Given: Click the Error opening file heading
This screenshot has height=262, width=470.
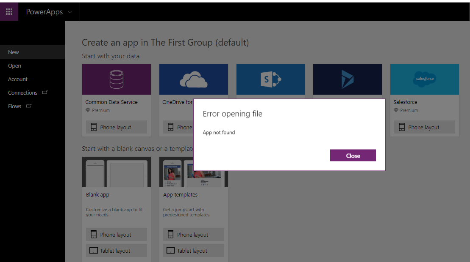Looking at the screenshot, I should (x=232, y=114).
